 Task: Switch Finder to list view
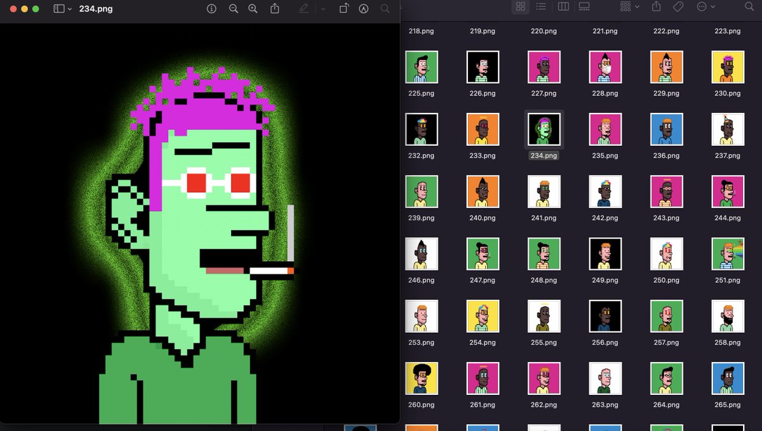541,6
